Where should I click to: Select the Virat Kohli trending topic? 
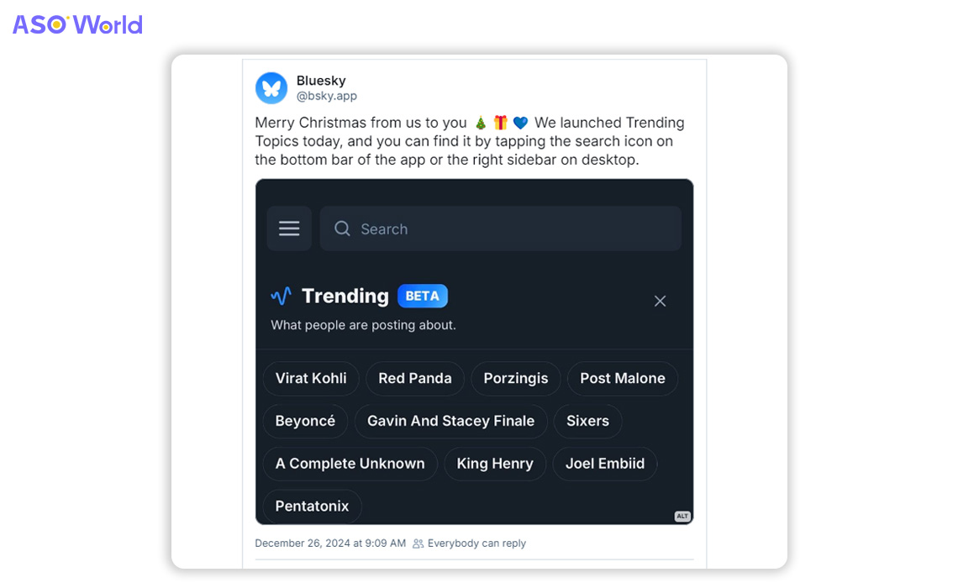tap(311, 379)
